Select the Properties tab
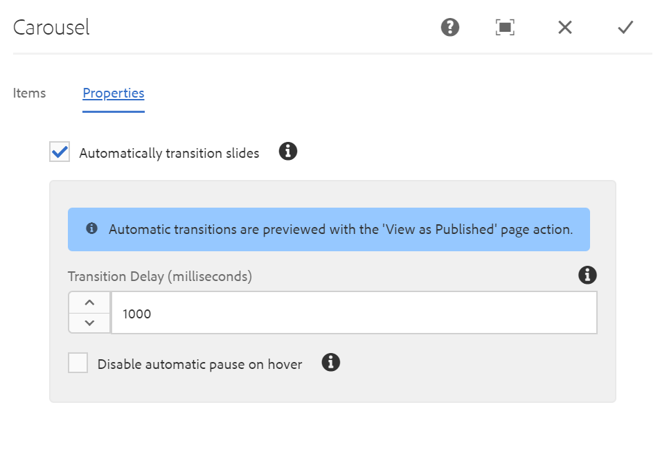Image resolution: width=669 pixels, height=452 pixels. 114,93
